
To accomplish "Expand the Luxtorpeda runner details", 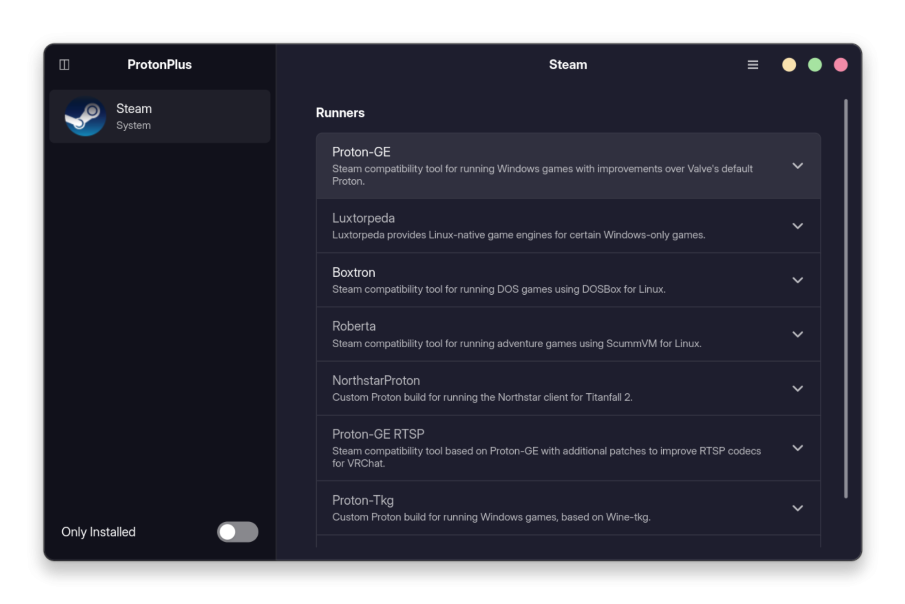I will [798, 226].
